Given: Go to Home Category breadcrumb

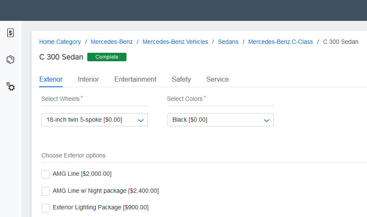Looking at the screenshot, I should pos(60,42).
